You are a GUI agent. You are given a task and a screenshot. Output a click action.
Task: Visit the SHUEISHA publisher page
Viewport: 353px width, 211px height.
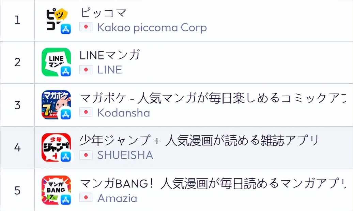click(x=125, y=155)
